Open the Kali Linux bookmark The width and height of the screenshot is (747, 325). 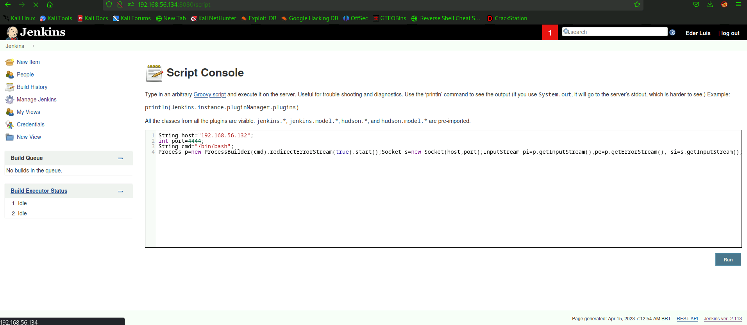19,18
